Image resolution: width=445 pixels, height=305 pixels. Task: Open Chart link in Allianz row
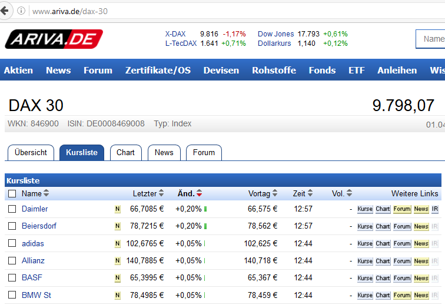click(383, 261)
